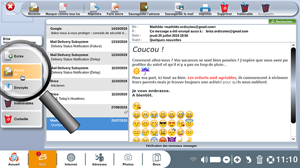Click the Recevoir mail icon
Viewport: 300px width, 168px height.
point(34,9)
